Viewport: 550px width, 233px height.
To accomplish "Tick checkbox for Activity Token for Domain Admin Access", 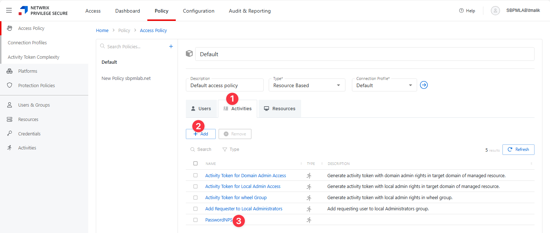I will pos(196,175).
